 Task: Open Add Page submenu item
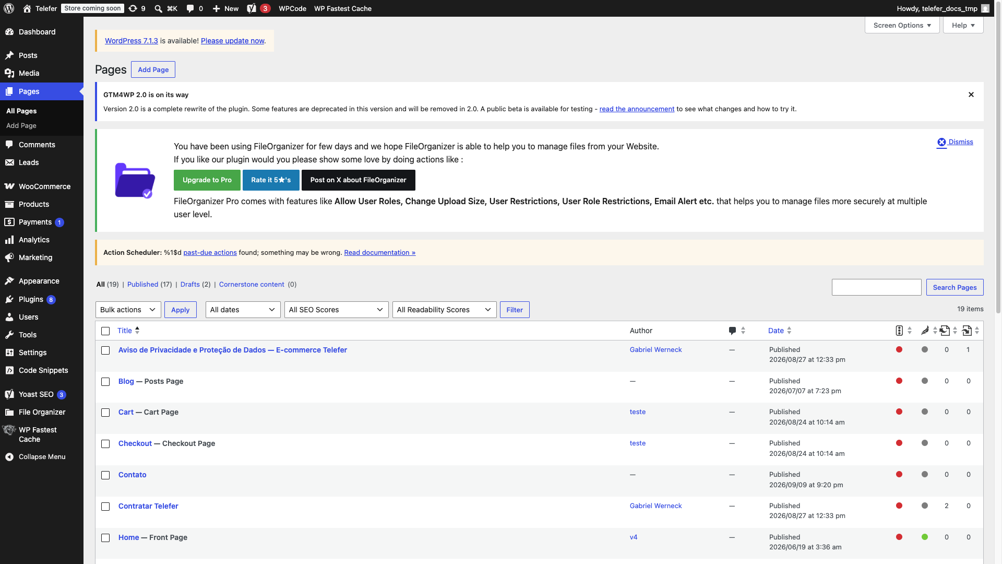pos(21,126)
